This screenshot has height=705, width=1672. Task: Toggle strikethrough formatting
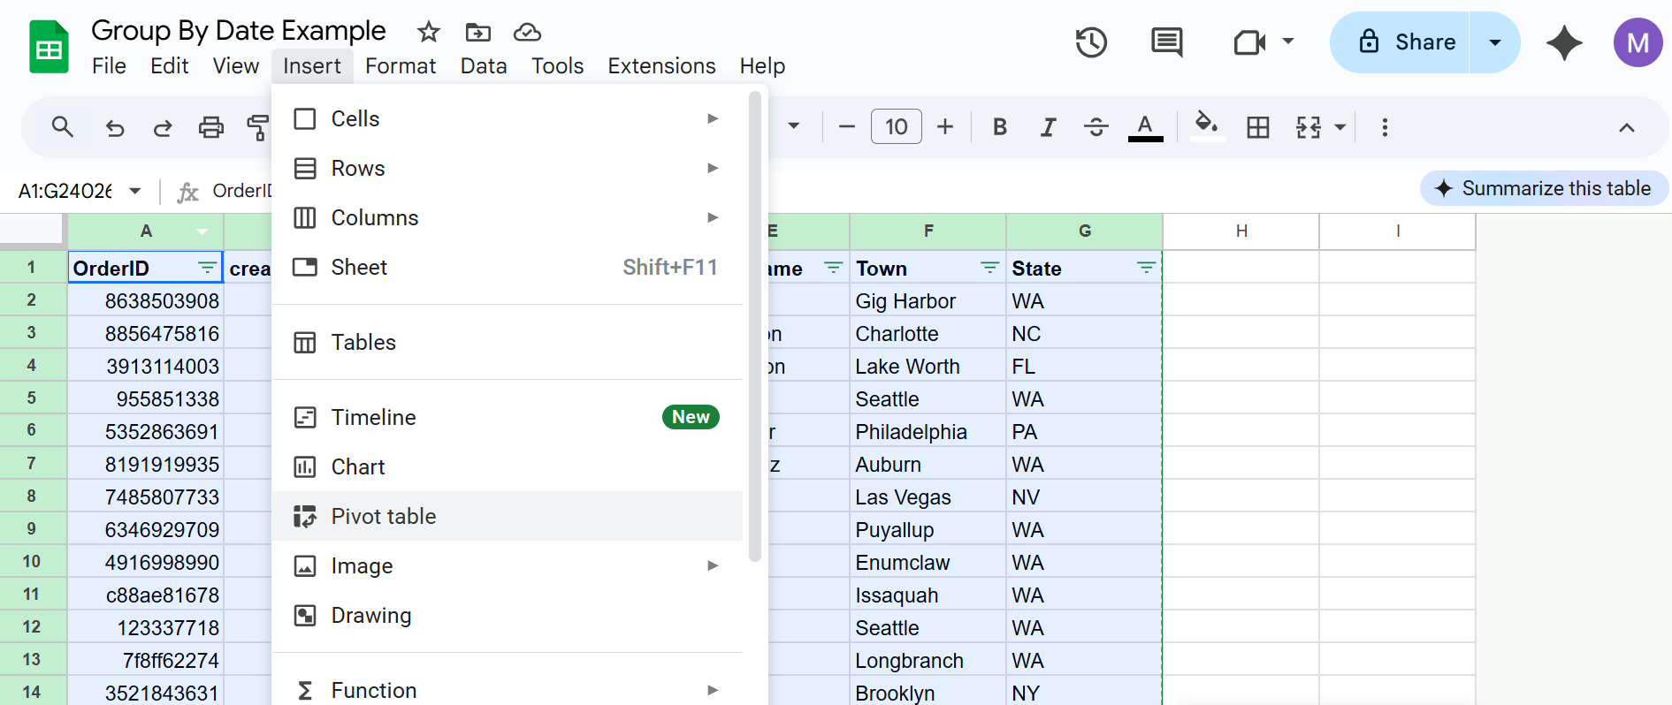(1096, 127)
